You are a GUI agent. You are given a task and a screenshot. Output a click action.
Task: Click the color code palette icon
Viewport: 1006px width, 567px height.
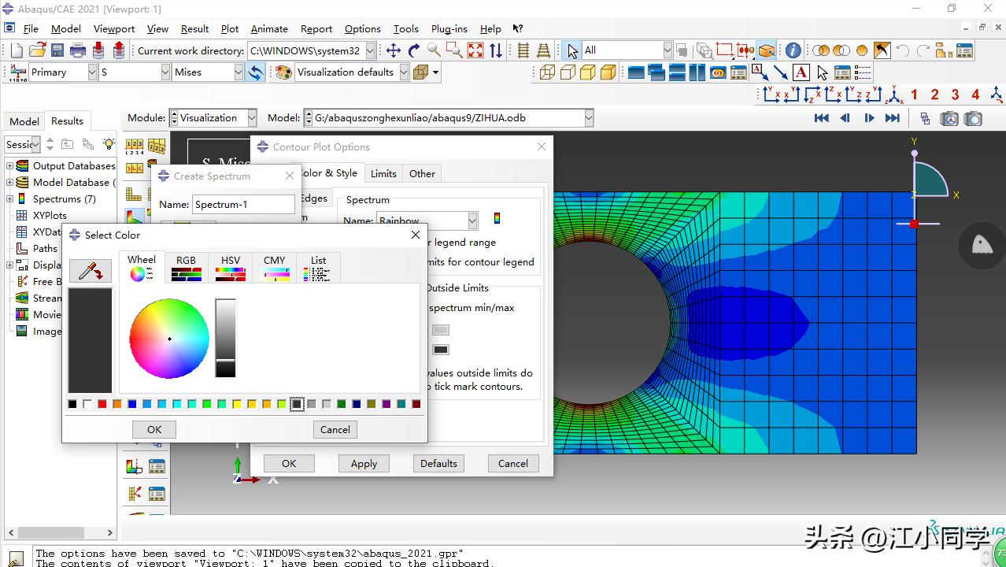point(283,72)
